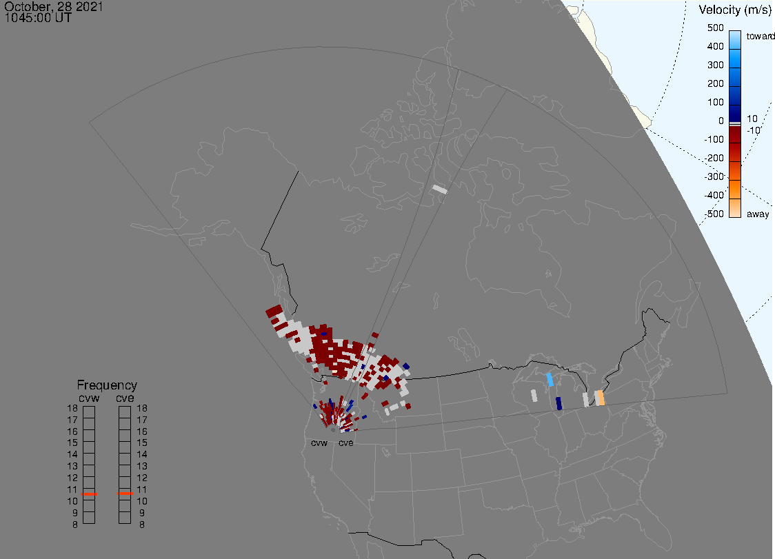Click the dark blue cell south of Lake Michigan
The image size is (775, 559).
point(558,403)
